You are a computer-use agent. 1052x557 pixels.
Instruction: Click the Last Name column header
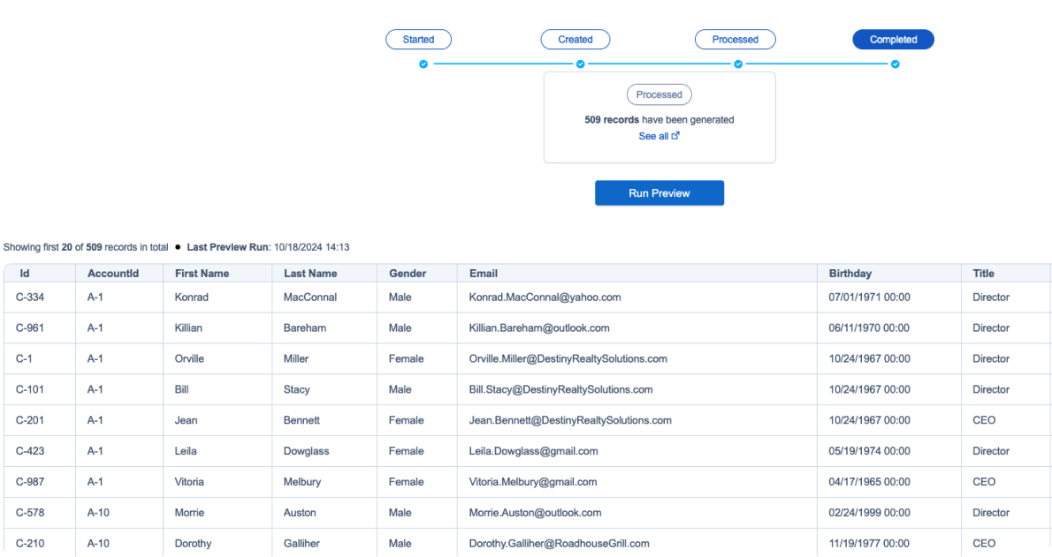click(310, 274)
